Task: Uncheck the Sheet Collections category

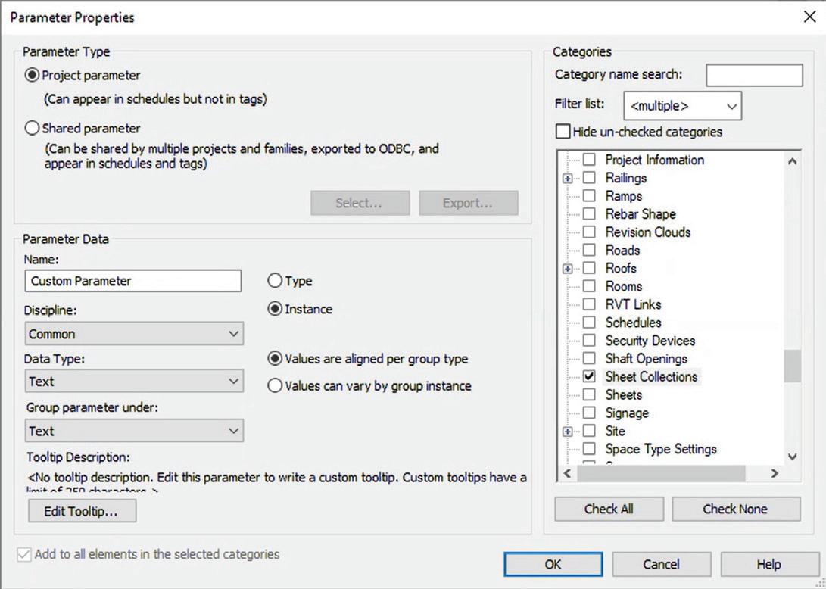Action: (x=589, y=377)
